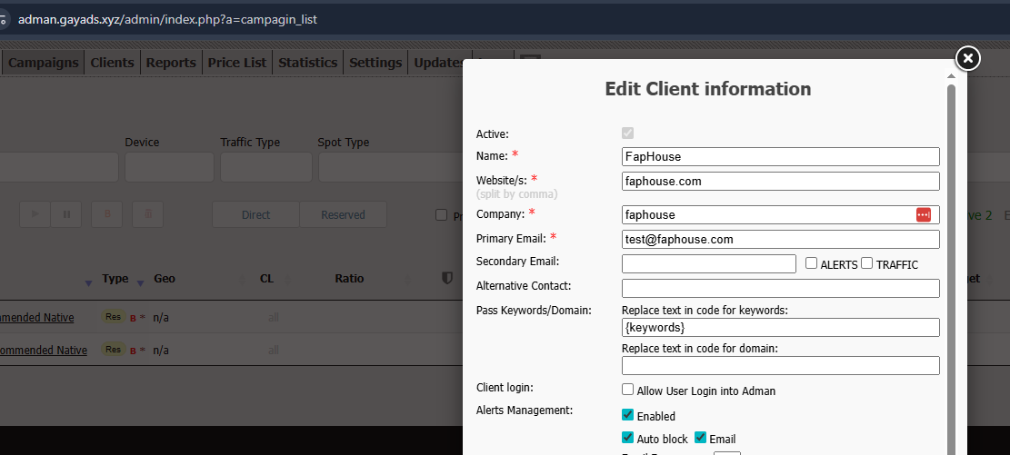
Task: Click the red password manager icon in Company field
Action: [x=924, y=214]
